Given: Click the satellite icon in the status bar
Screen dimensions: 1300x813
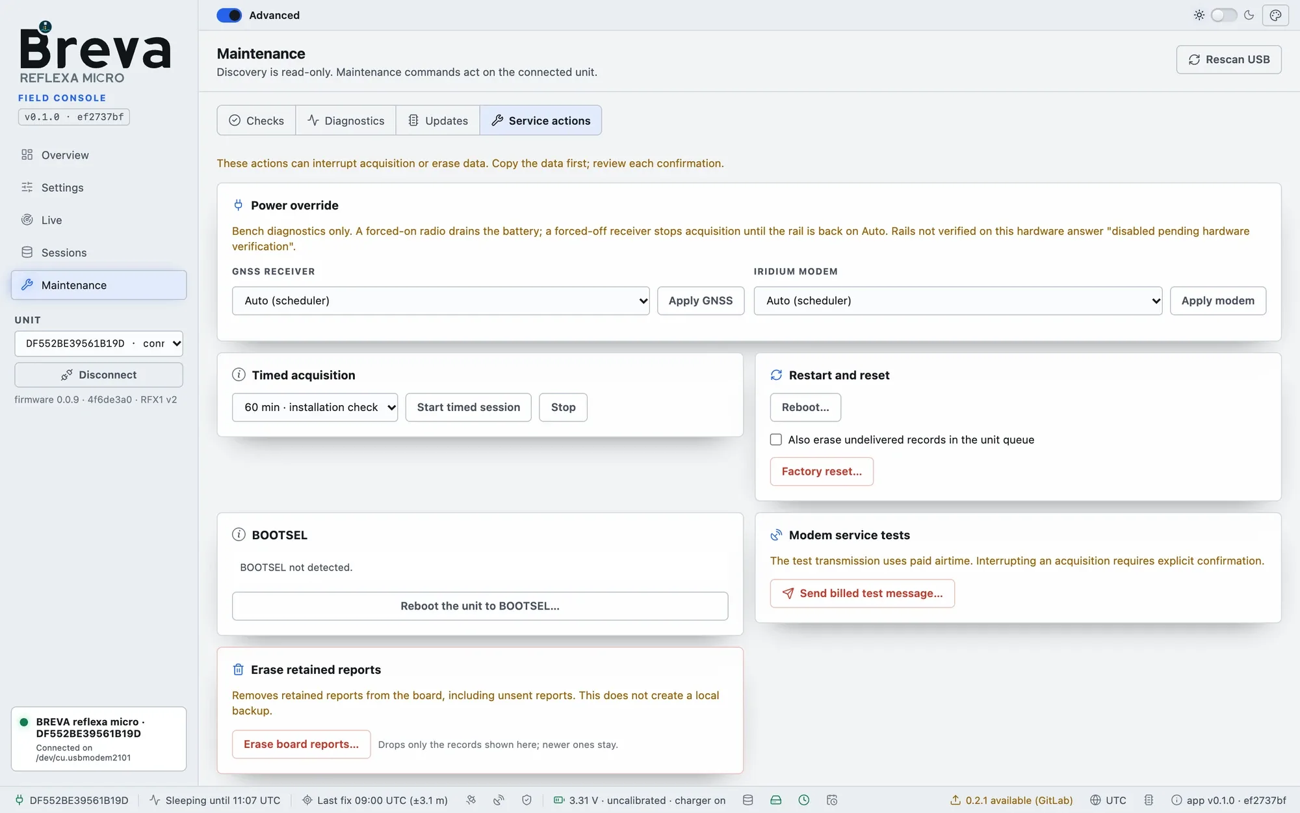Looking at the screenshot, I should pos(471,800).
